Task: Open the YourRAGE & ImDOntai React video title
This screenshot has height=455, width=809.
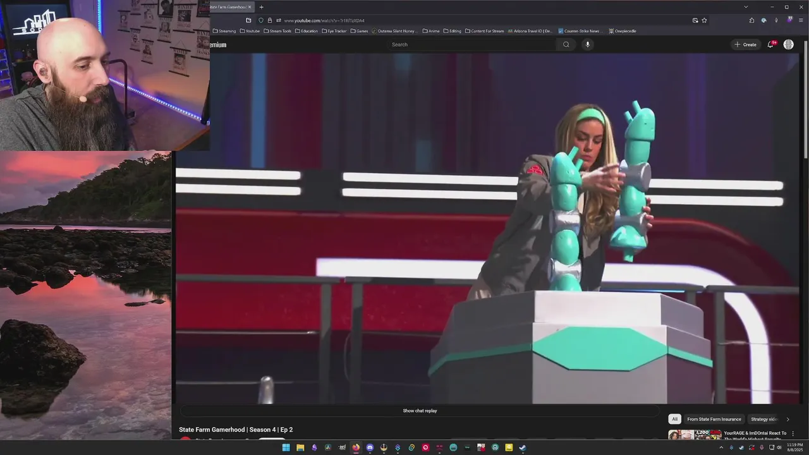Action: coord(755,435)
